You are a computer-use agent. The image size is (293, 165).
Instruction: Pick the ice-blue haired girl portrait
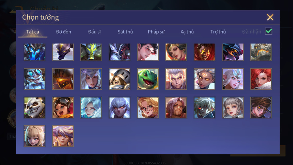[91, 108]
